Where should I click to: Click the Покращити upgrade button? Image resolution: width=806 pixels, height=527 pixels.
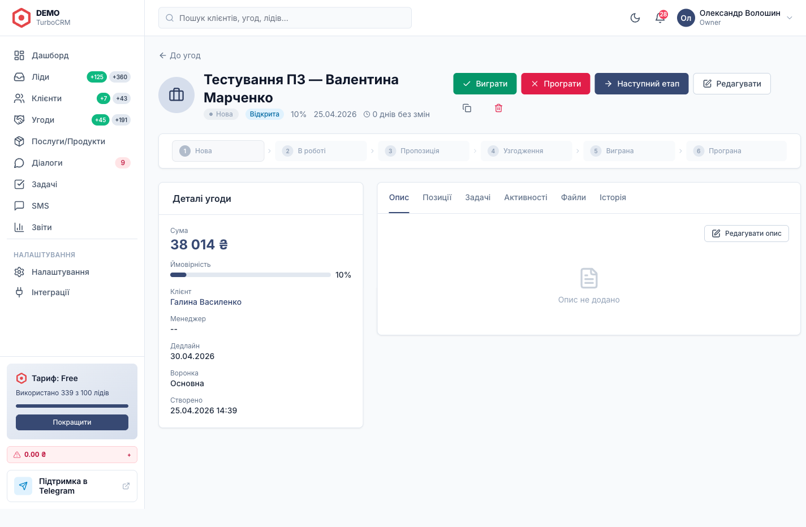(x=72, y=422)
